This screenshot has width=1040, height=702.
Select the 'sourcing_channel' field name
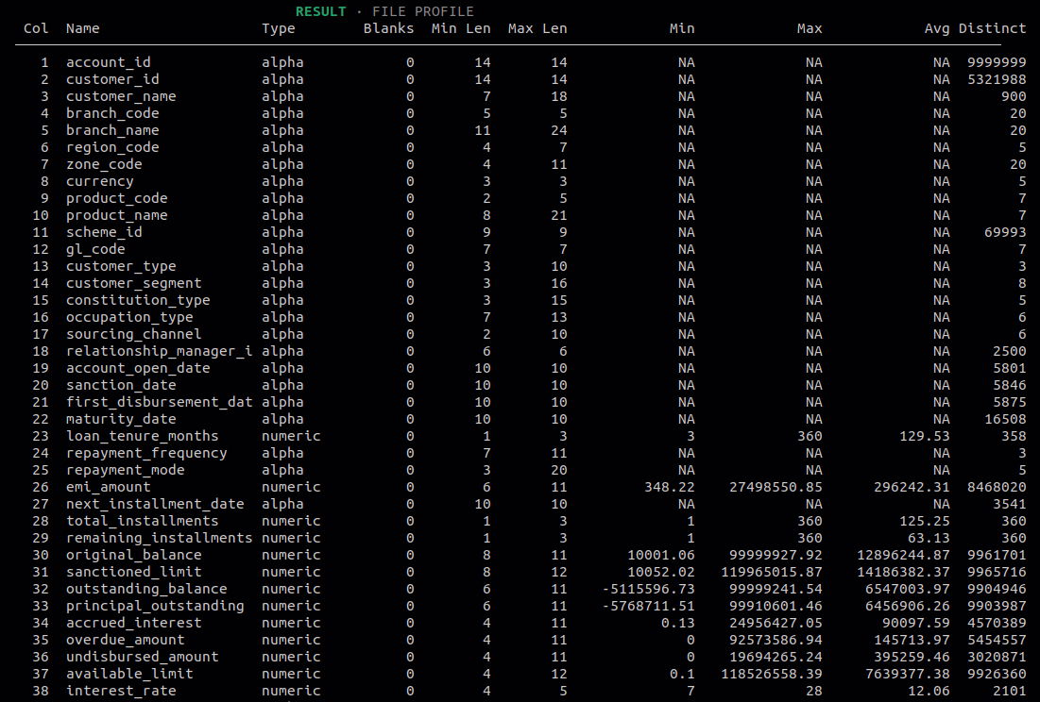click(134, 334)
